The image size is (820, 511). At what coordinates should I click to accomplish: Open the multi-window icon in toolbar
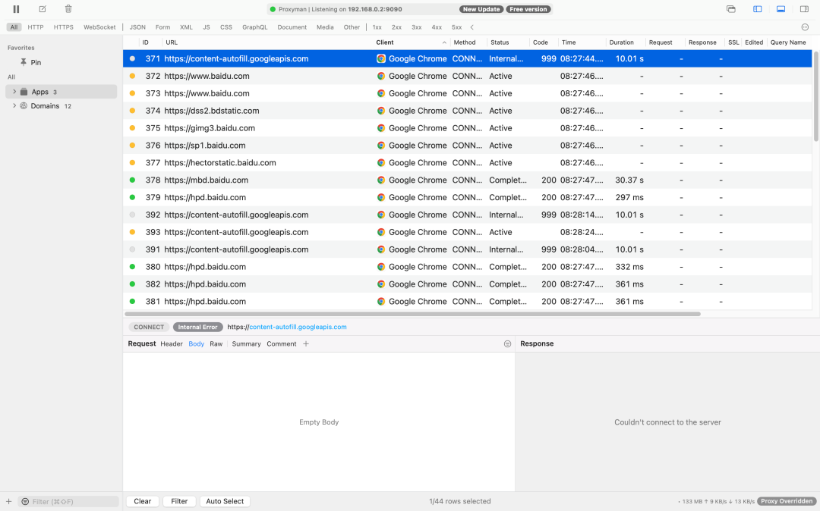[731, 9]
